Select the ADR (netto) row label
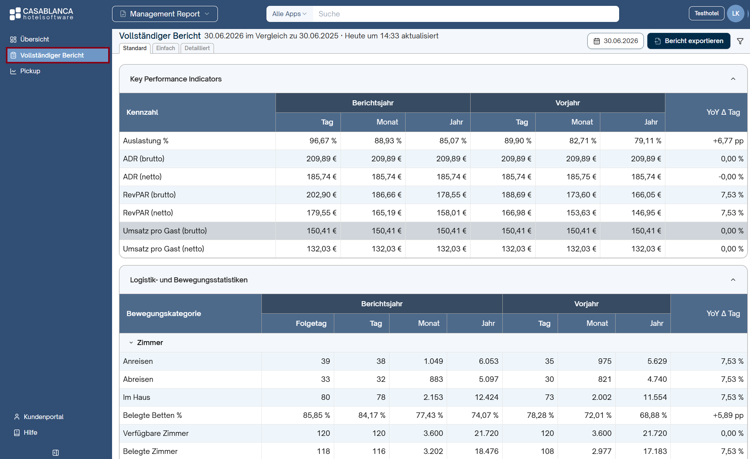The width and height of the screenshot is (750, 459). 142,177
